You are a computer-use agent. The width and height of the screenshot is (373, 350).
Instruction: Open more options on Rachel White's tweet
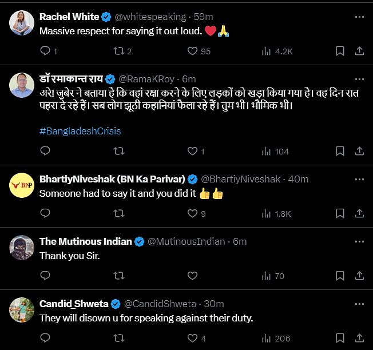click(x=359, y=17)
